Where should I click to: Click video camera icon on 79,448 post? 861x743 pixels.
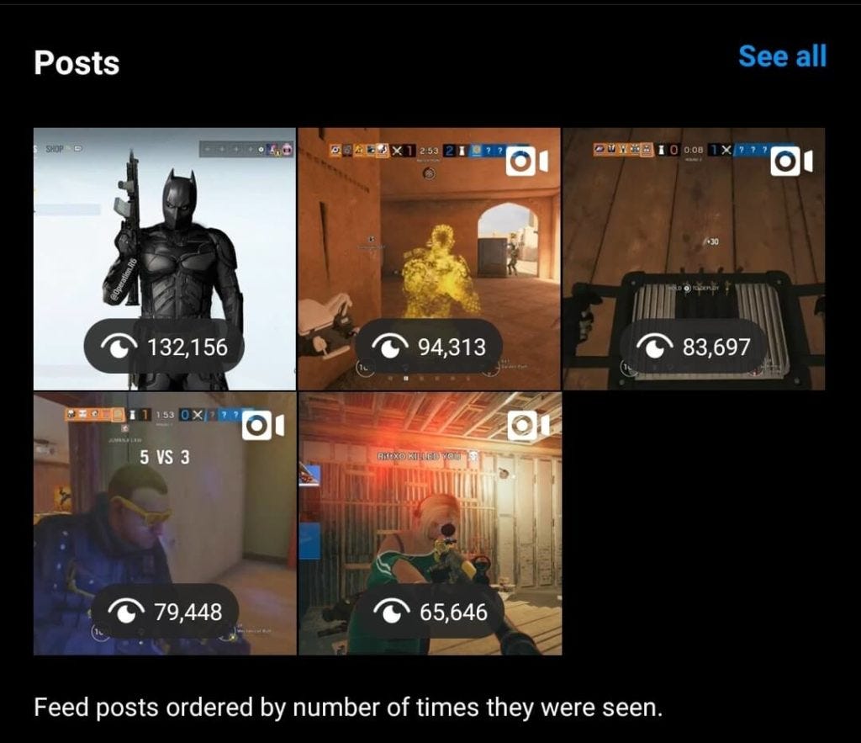(263, 426)
